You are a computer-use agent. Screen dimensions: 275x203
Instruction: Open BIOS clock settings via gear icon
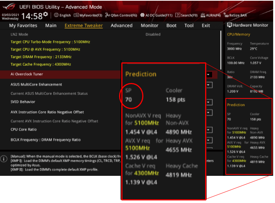(x=46, y=14)
